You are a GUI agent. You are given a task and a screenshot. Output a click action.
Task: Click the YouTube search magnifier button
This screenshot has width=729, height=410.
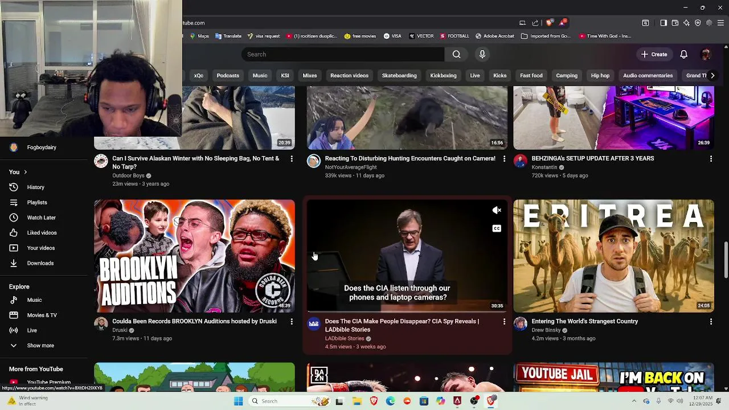point(456,54)
